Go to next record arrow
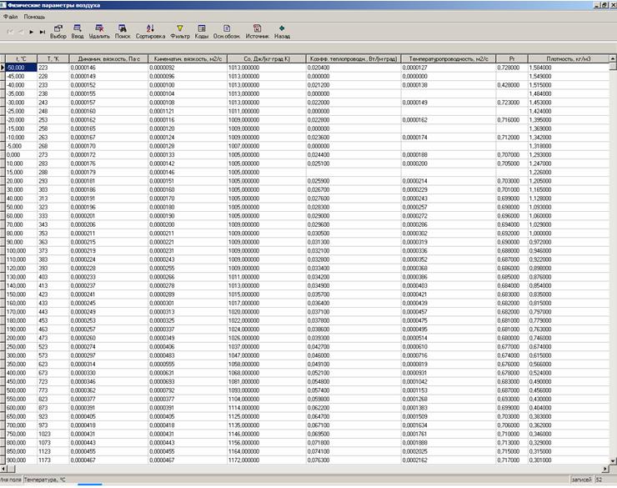 coord(32,32)
